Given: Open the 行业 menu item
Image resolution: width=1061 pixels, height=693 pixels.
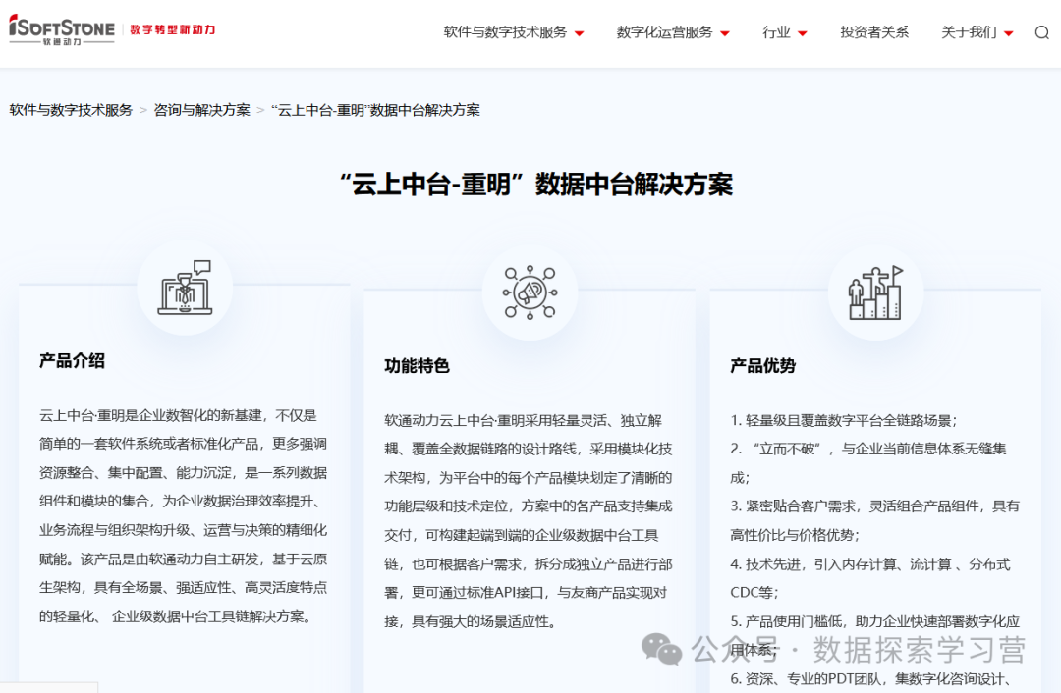Looking at the screenshot, I should (x=776, y=32).
